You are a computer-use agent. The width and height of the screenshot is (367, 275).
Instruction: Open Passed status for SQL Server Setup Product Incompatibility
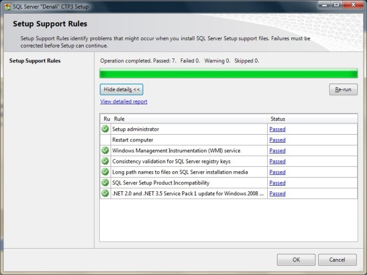277,183
